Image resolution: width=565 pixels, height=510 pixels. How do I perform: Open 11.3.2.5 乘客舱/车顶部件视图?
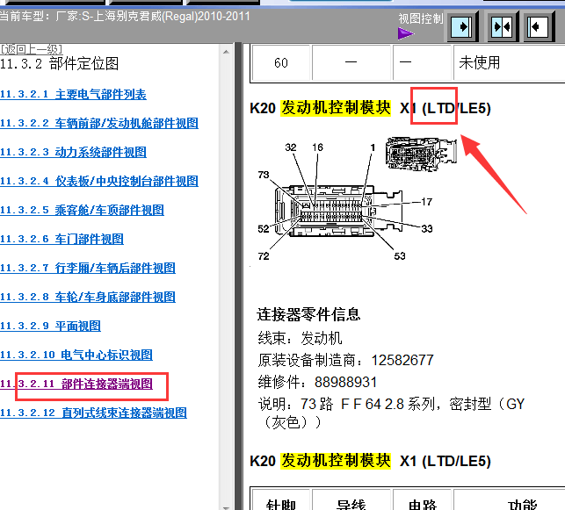[x=82, y=210]
